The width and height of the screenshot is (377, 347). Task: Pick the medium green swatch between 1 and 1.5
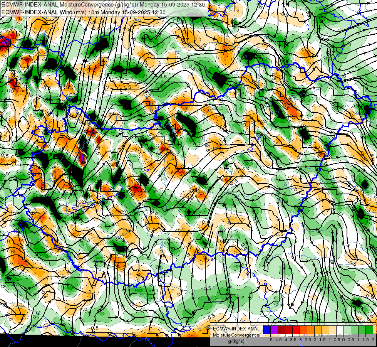pos(362,330)
